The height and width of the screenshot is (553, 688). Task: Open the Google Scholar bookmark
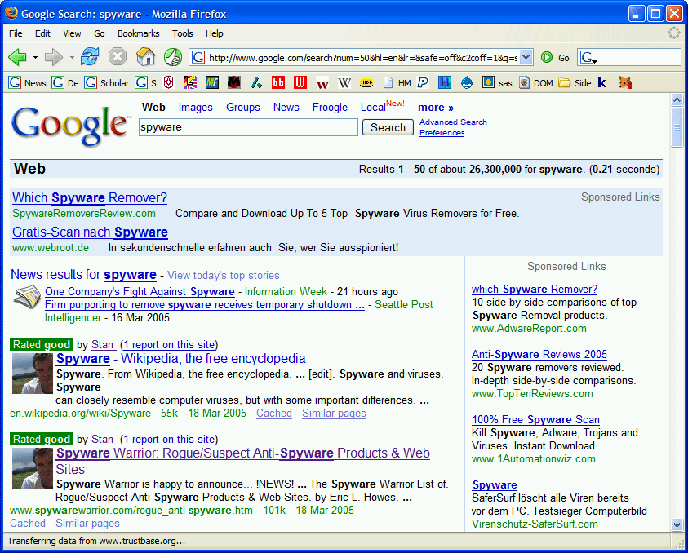(x=107, y=83)
